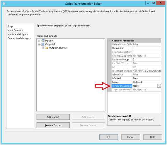Open the Script page
The height and width of the screenshot is (145, 167).
(11, 26)
